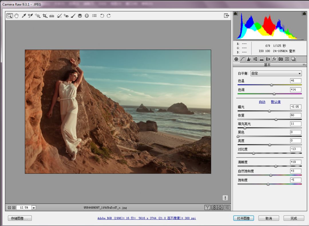The height and width of the screenshot is (226, 309).
Task: Toggle full screen mode icon
Action: 226,16
